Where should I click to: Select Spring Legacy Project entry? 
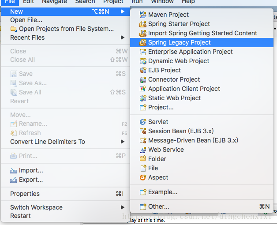tap(202, 42)
